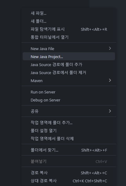
Task: Choose 새 폴더... from context menu
Action: click(69, 21)
